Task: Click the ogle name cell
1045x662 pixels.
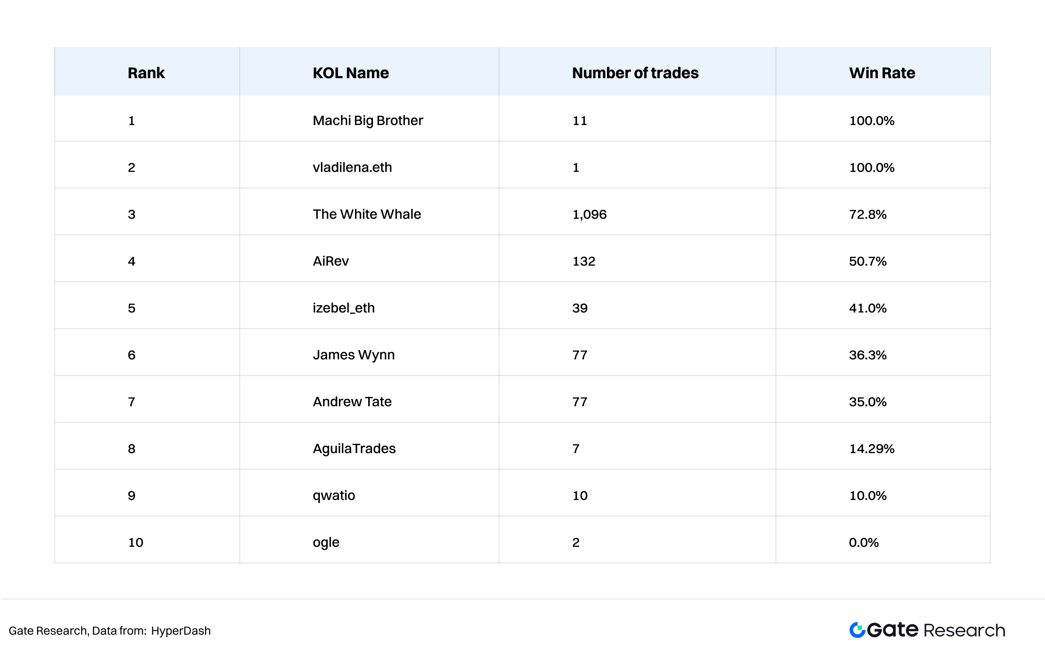Action: [326, 542]
